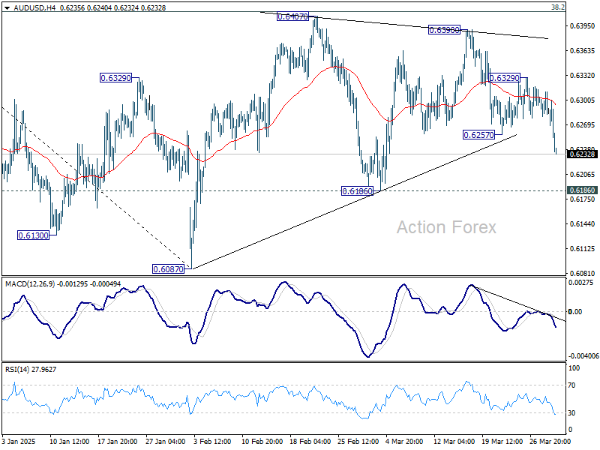Click the RSI 70 level axis label
The height and width of the screenshot is (450, 600).
(x=571, y=385)
